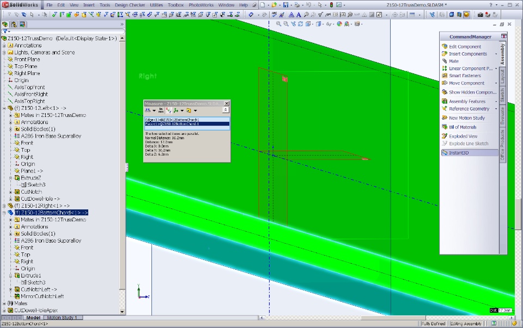Select Front Plane in the feature tree
523x328 pixels.
[27, 59]
